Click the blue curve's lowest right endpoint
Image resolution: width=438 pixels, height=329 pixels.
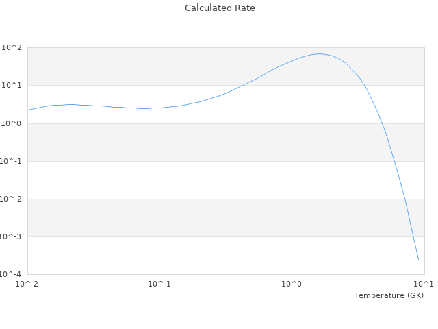[x=418, y=260]
